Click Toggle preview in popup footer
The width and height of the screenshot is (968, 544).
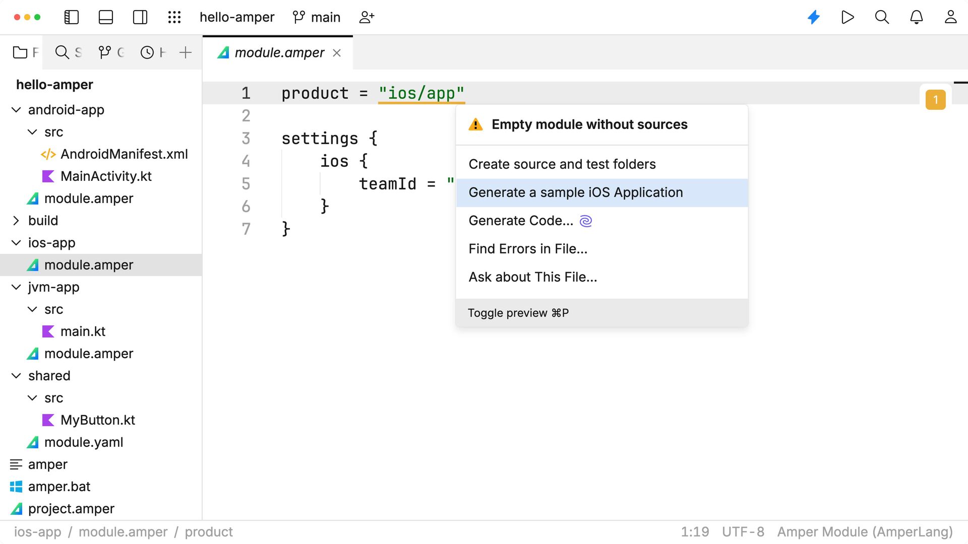coord(518,313)
